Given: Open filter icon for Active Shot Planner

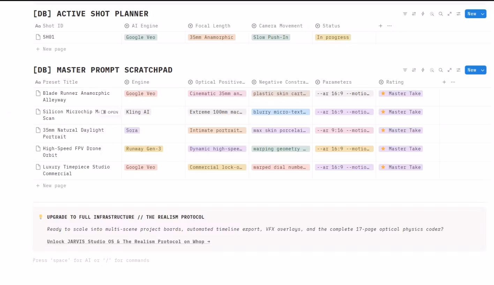Looking at the screenshot, I should click(405, 14).
